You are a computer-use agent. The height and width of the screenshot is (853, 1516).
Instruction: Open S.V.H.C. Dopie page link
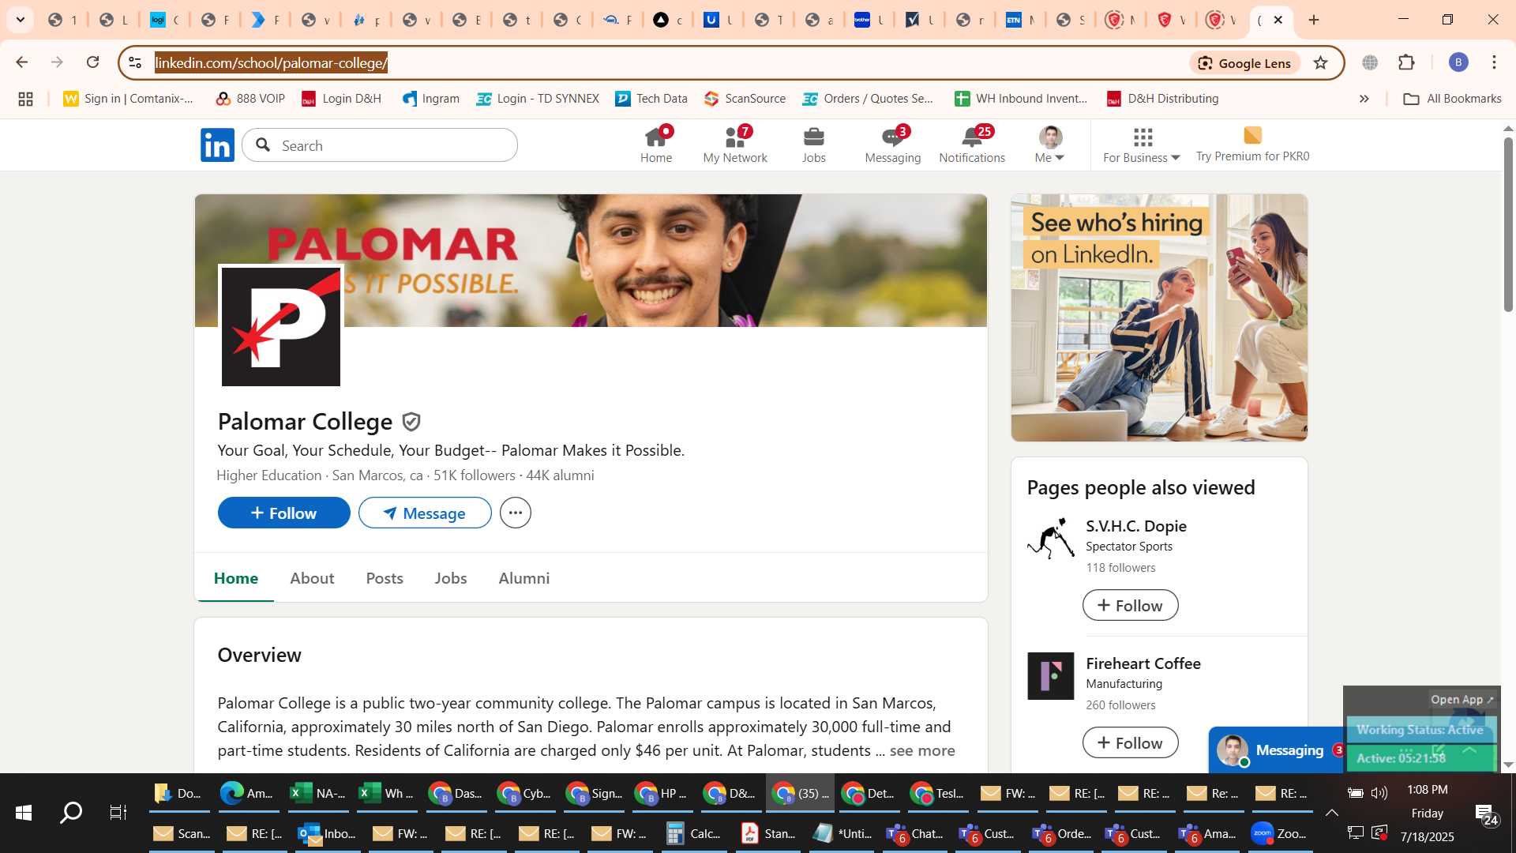click(x=1135, y=526)
